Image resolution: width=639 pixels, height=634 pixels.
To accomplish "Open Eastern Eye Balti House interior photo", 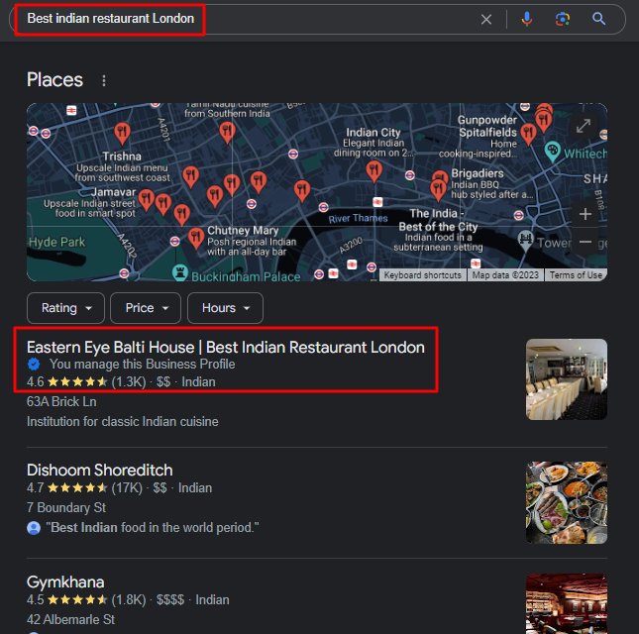I will 567,379.
